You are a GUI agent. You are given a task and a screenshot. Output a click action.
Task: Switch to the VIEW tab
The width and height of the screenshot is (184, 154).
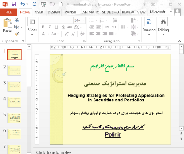pyautogui.click(x=141, y=12)
